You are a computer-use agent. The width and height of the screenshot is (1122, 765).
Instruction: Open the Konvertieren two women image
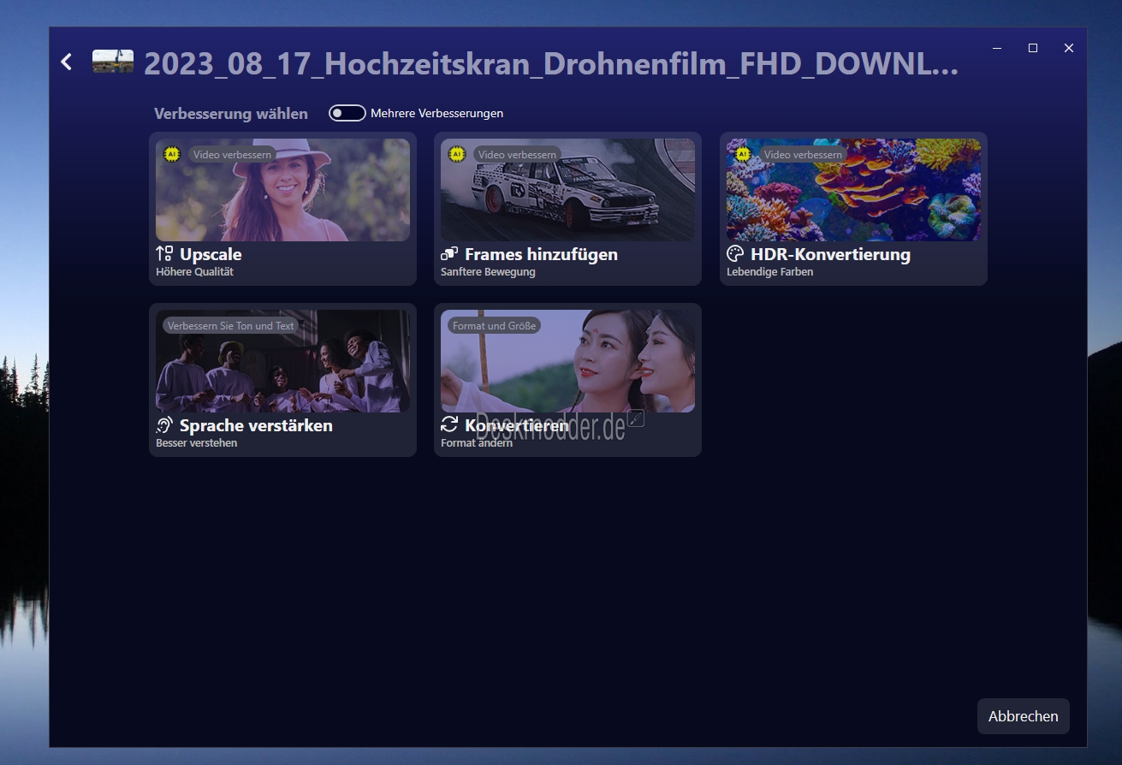point(567,361)
